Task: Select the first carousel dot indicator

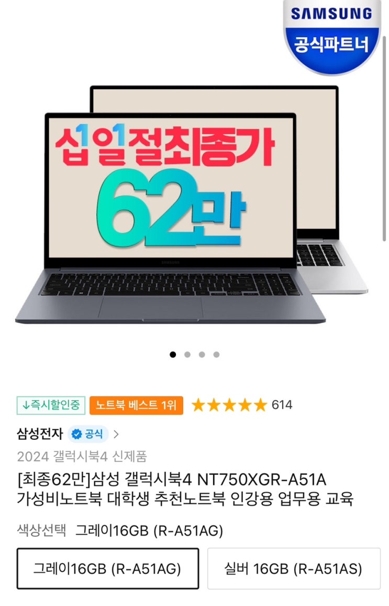Action: pos(173,354)
